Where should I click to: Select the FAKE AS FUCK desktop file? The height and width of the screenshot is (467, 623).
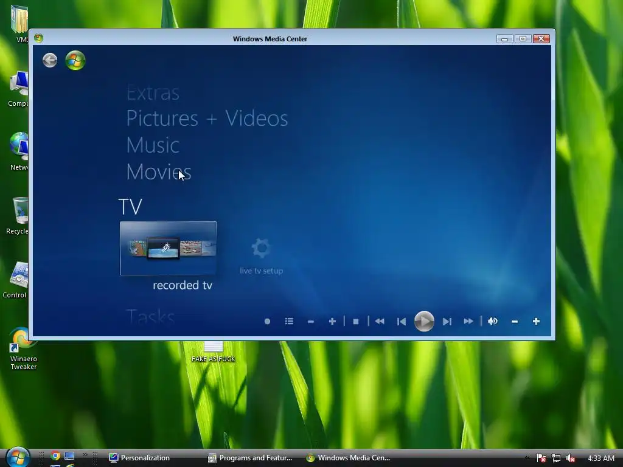pos(214,352)
